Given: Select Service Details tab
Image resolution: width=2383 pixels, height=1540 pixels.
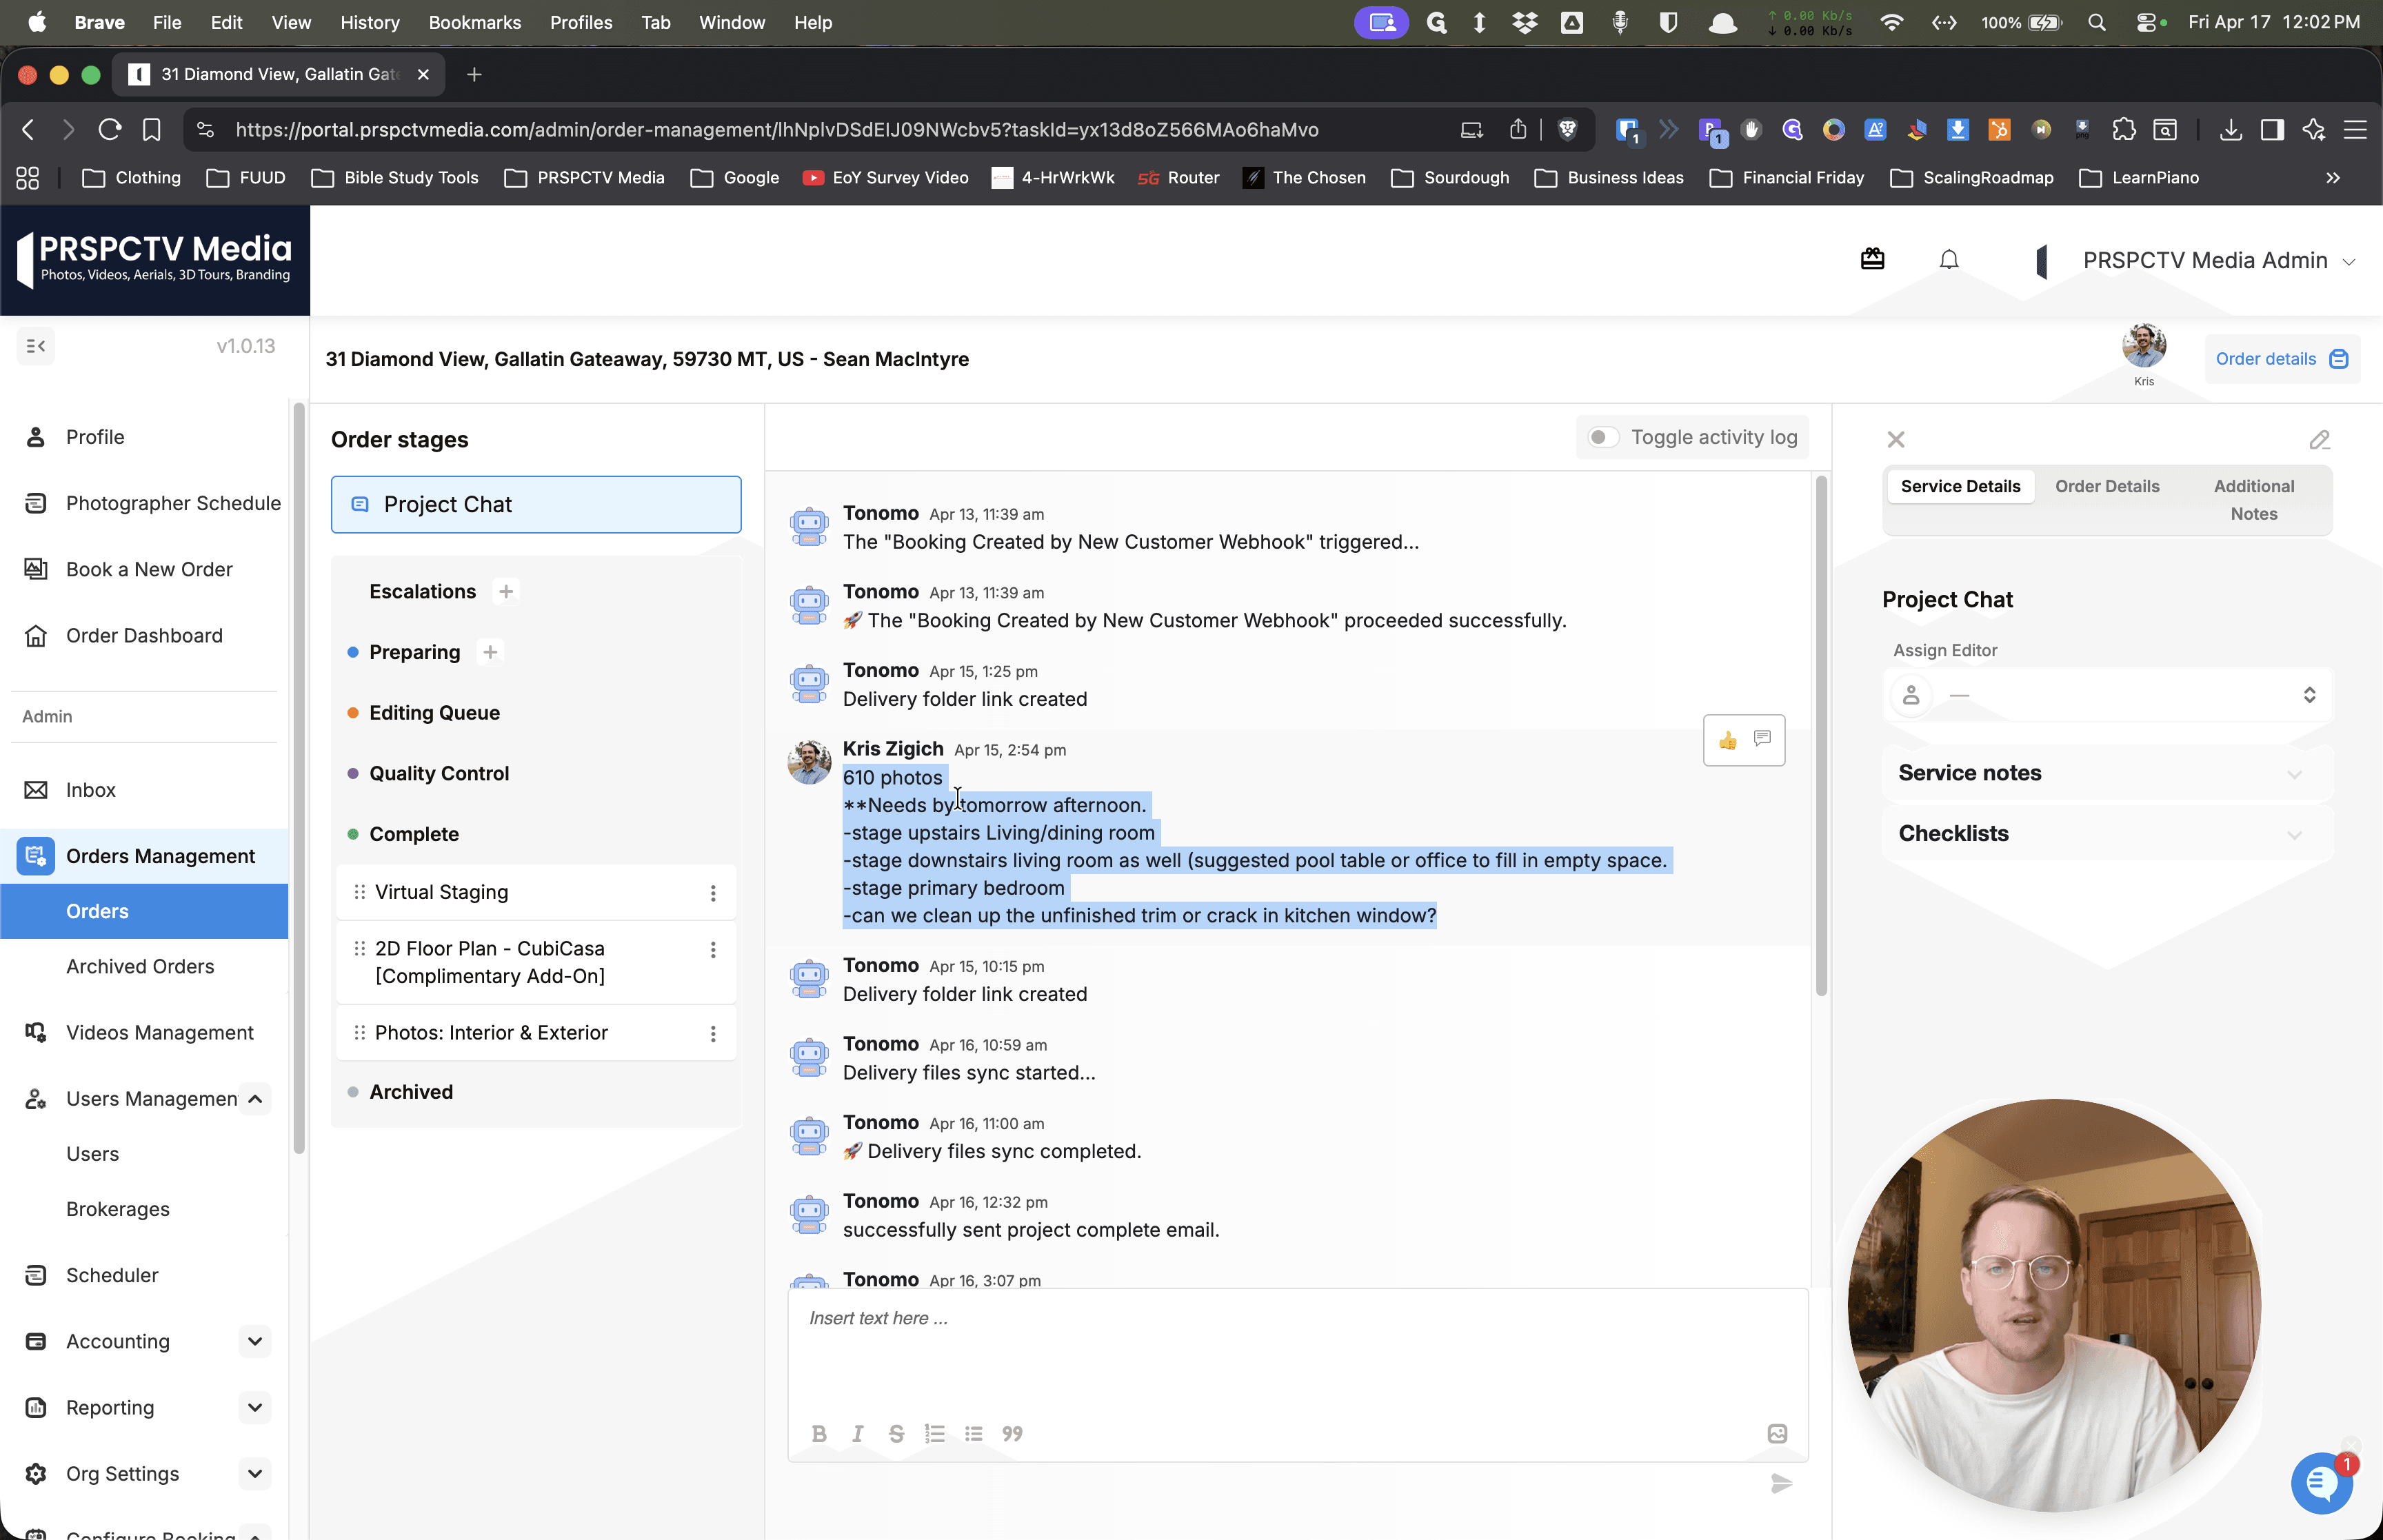Looking at the screenshot, I should 1960,486.
